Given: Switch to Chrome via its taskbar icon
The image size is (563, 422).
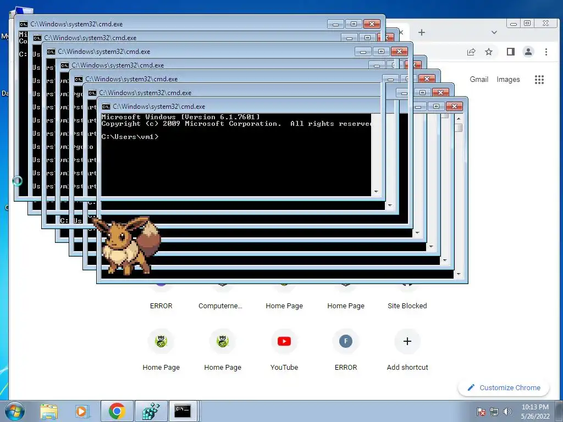Looking at the screenshot, I should [x=117, y=411].
